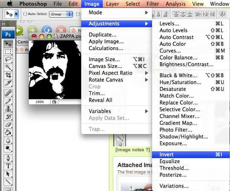The image size is (230, 191).
Task: Open the Select menu
Action: click(133, 4)
